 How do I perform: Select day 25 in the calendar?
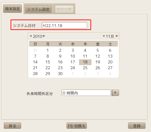click(85, 68)
